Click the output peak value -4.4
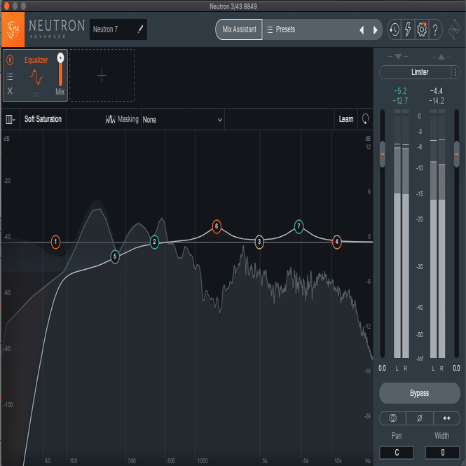Viewport: 466px width, 466px height. click(x=437, y=91)
